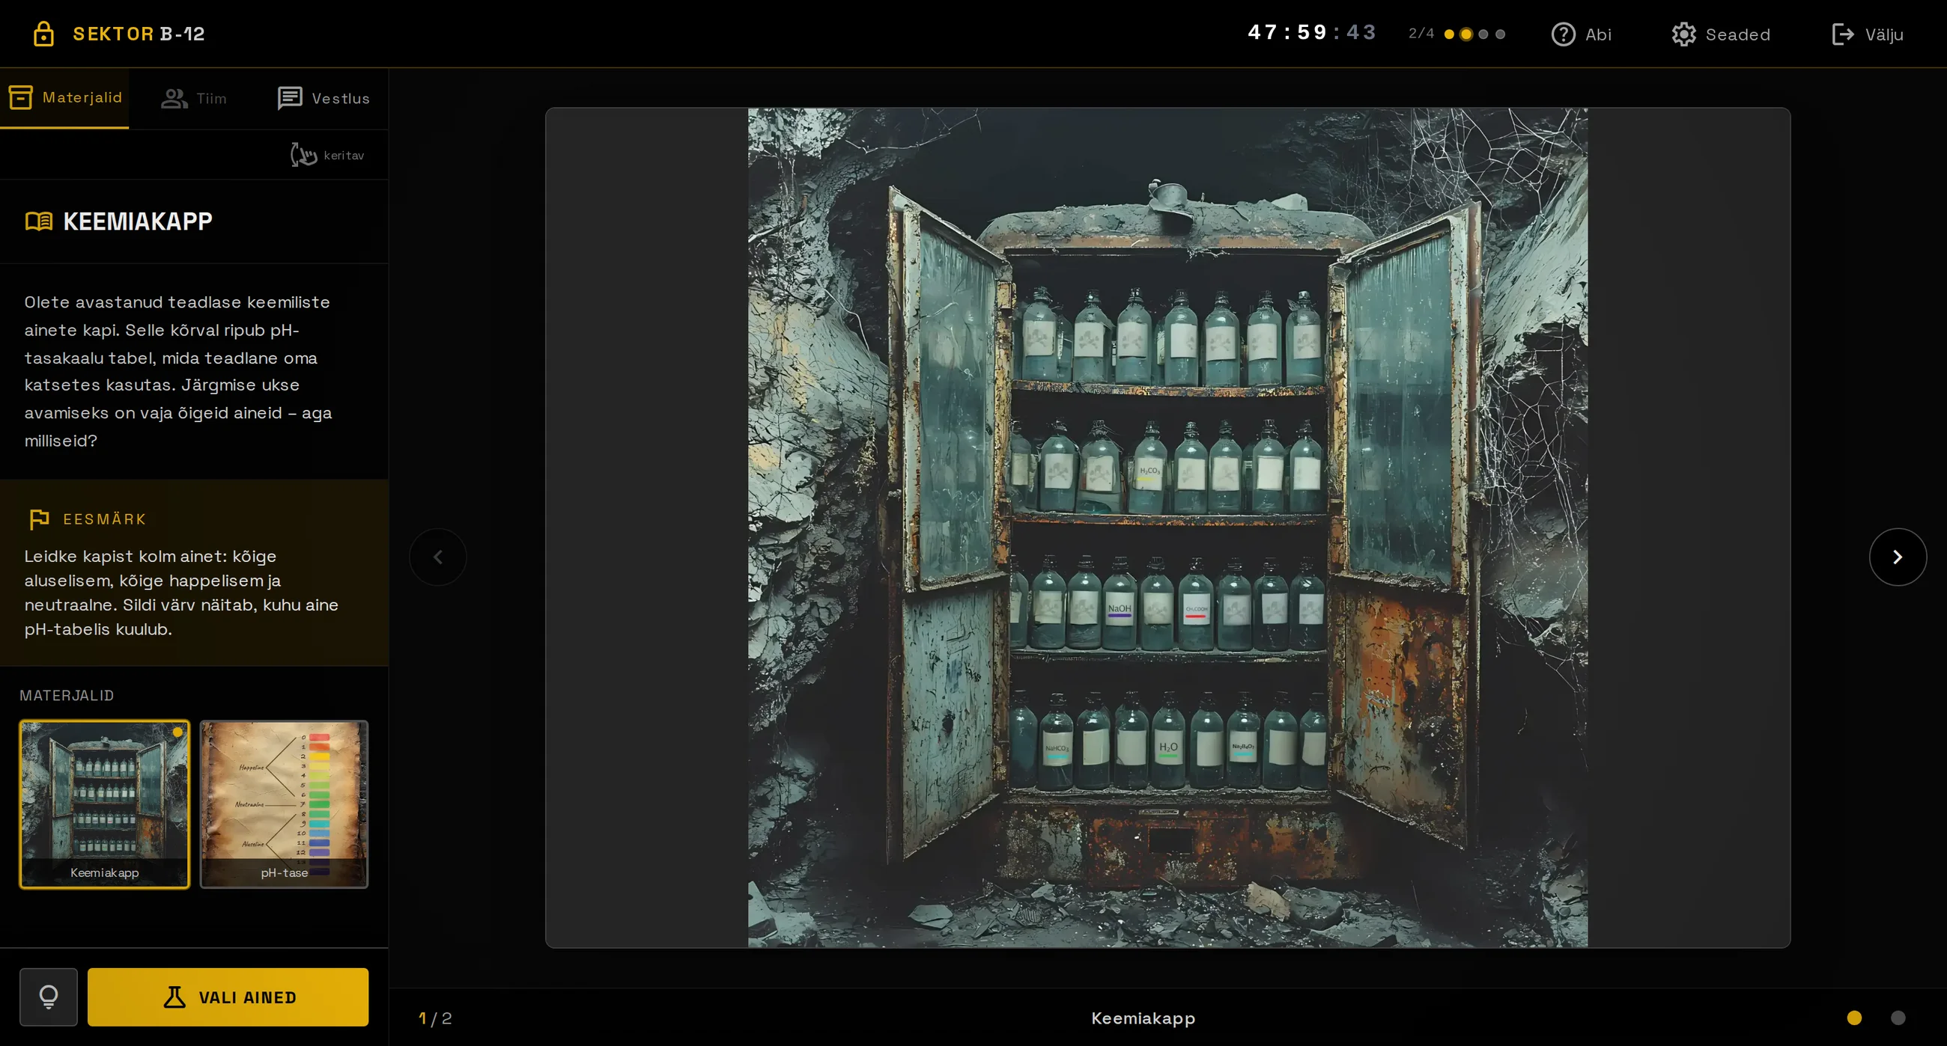The width and height of the screenshot is (1947, 1046).
Task: Open Seaded settings gear icon
Action: coord(1683,34)
